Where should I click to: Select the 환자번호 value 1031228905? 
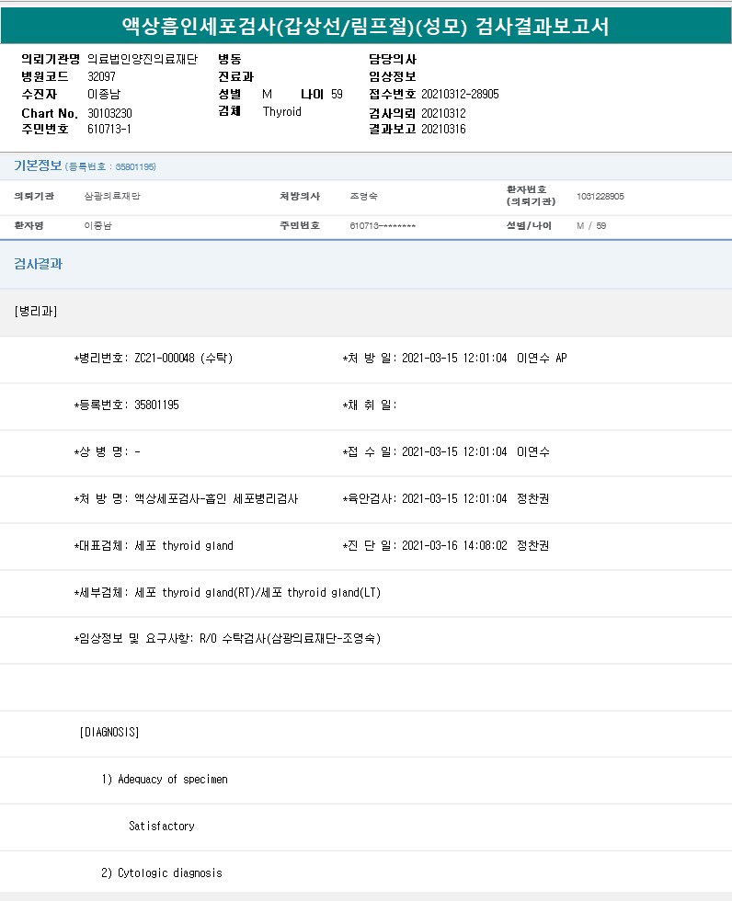click(600, 197)
